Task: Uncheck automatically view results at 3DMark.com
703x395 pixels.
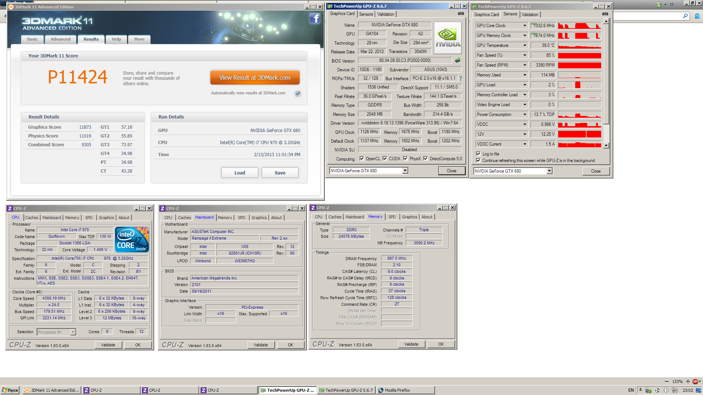Action: pos(298,94)
